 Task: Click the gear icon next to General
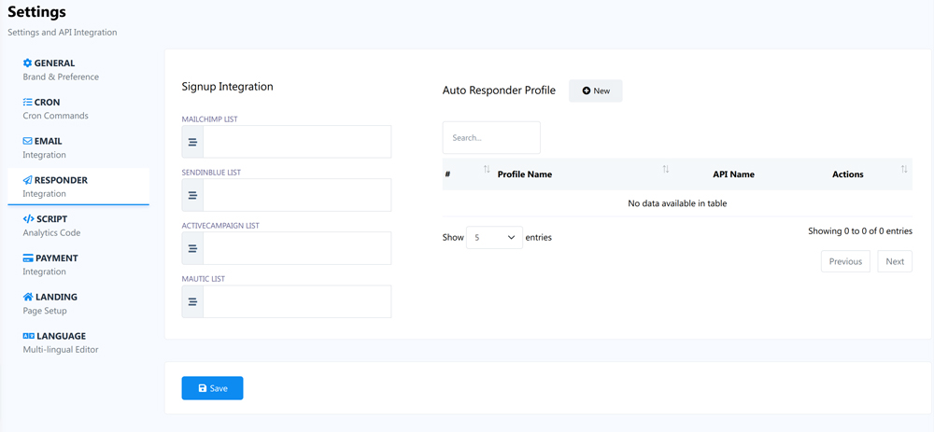click(27, 63)
